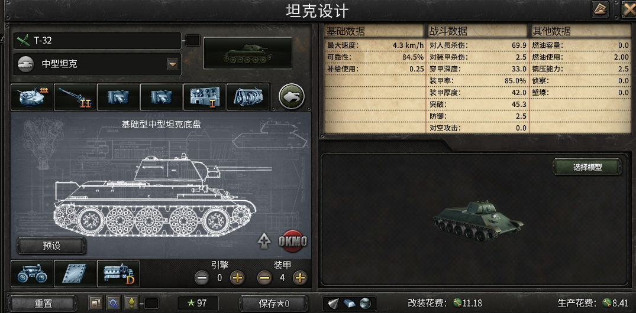
Task: Click the 重置 reset button
Action: click(43, 304)
